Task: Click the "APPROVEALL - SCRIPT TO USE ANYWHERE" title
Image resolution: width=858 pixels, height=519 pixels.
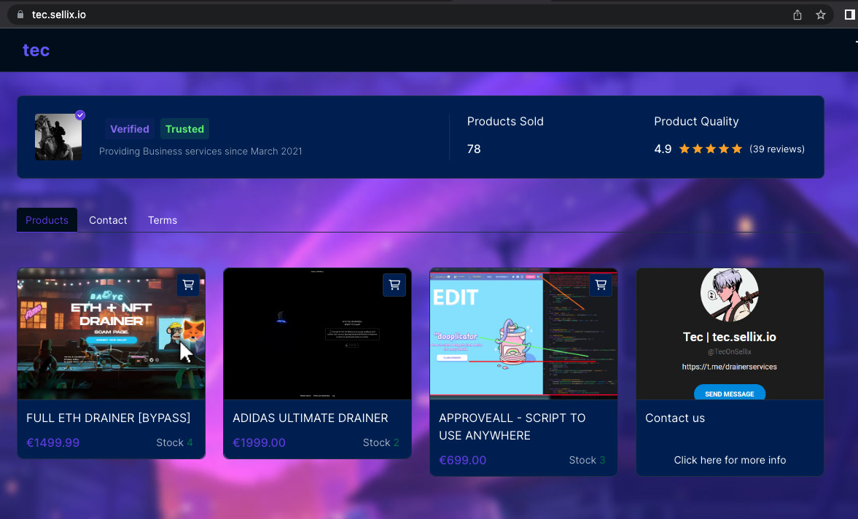Action: pos(512,426)
